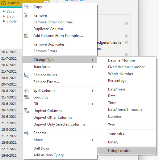The height and width of the screenshot is (160, 159).
Task: Click the ABC123 data type icon in Custom header
Action: (x=3, y=3)
